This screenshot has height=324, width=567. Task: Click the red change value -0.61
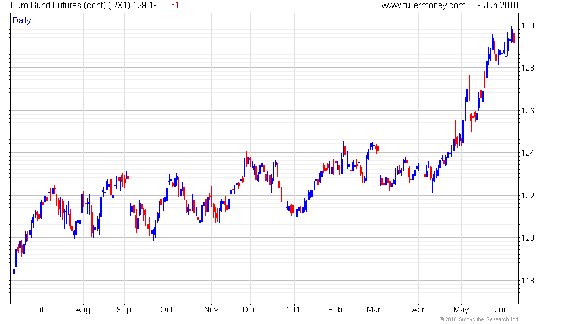click(x=170, y=5)
